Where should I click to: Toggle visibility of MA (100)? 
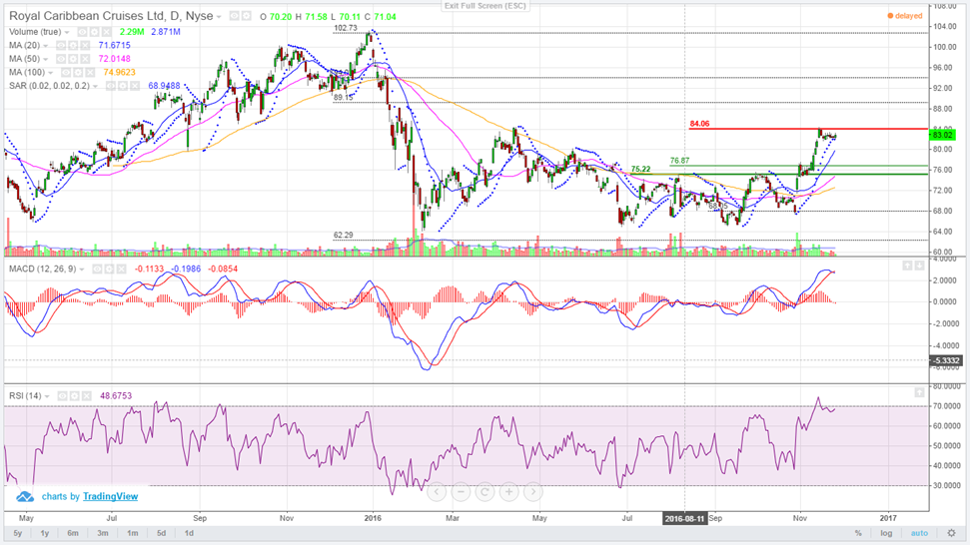(66, 72)
